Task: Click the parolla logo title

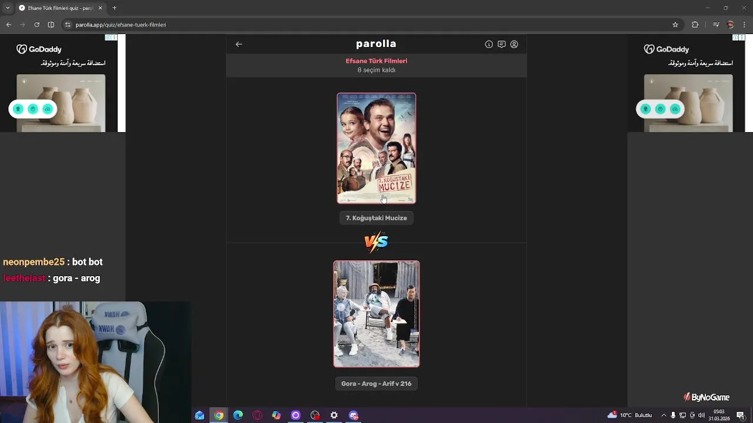Action: (376, 43)
